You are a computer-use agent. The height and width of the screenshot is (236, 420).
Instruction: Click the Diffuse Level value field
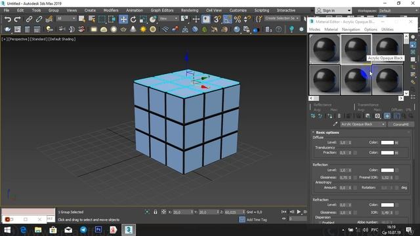[x=344, y=143]
